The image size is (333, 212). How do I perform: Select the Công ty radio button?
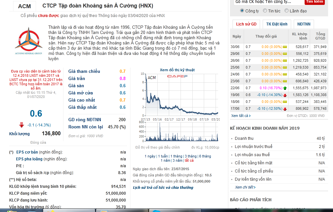click(242, 10)
